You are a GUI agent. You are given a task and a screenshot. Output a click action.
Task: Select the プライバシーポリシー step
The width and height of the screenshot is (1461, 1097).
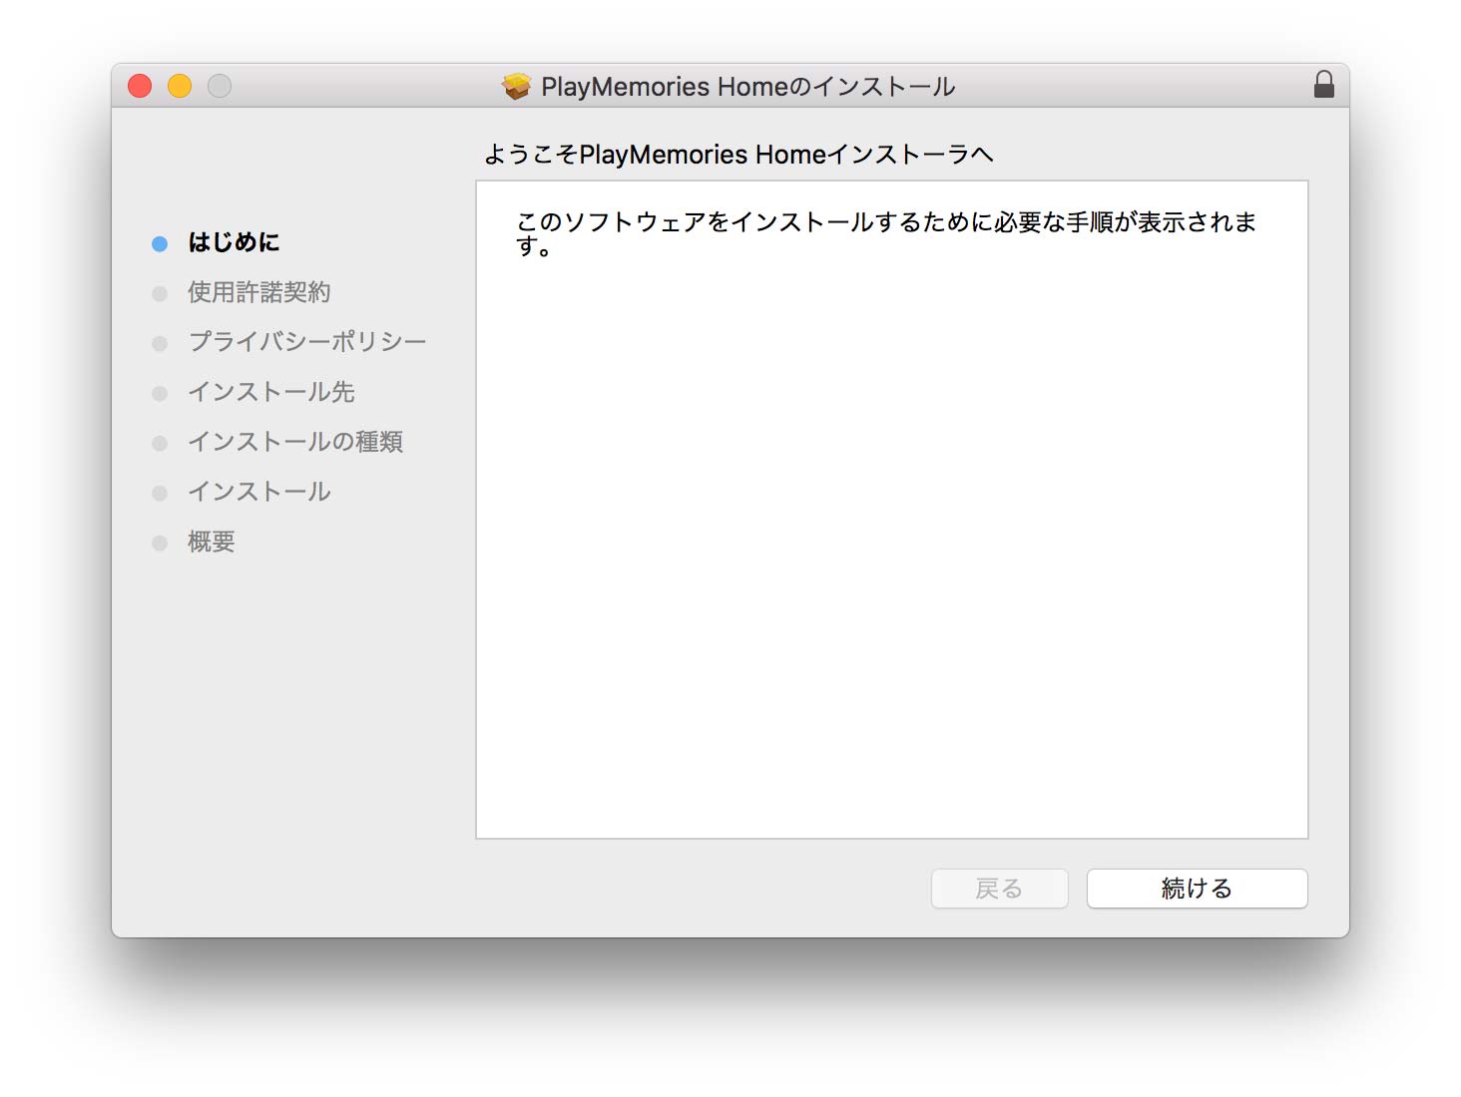(x=307, y=342)
